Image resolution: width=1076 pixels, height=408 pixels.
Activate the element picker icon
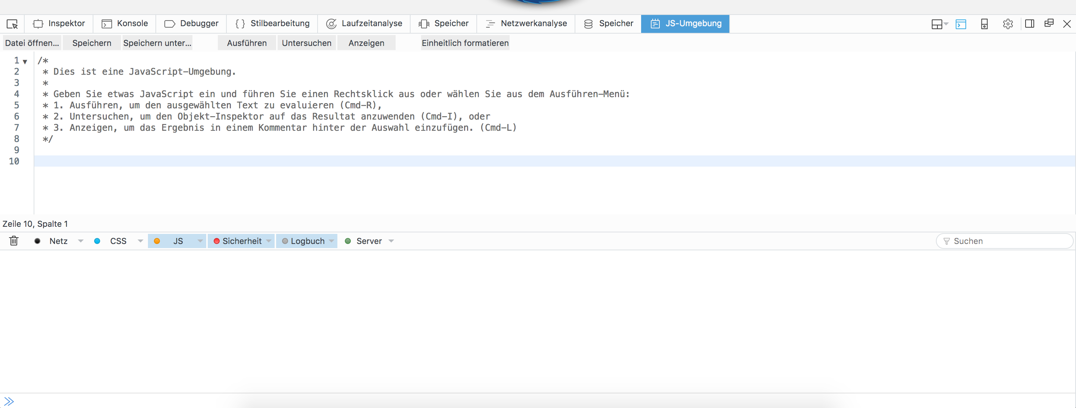click(x=12, y=24)
